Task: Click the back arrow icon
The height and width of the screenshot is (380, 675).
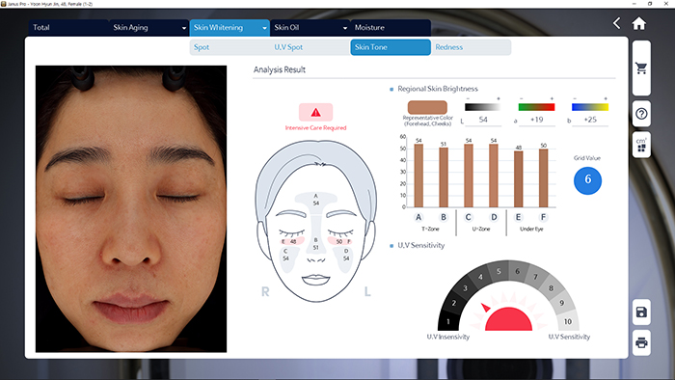Action: click(617, 23)
